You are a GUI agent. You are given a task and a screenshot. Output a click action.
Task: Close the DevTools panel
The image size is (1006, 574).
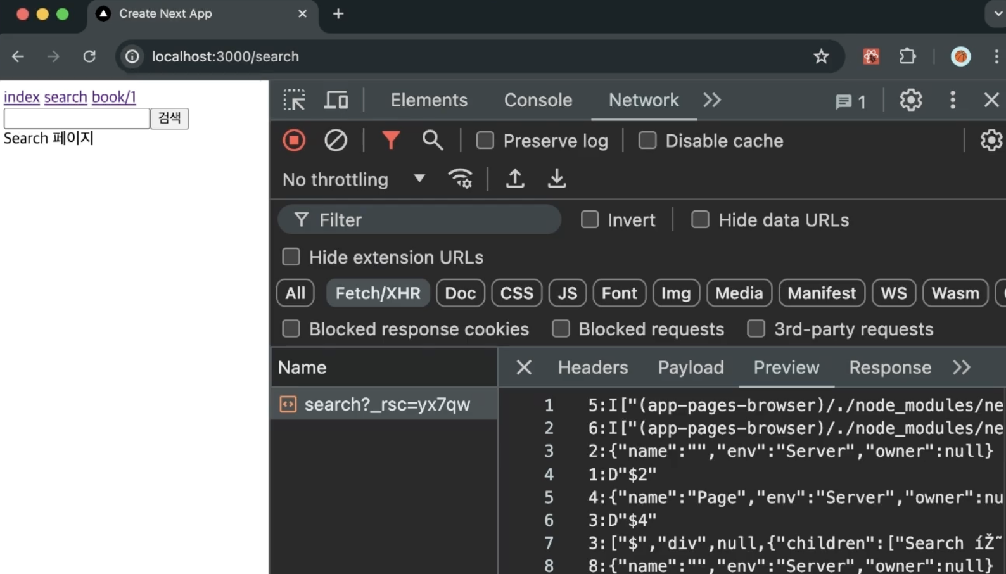point(991,100)
